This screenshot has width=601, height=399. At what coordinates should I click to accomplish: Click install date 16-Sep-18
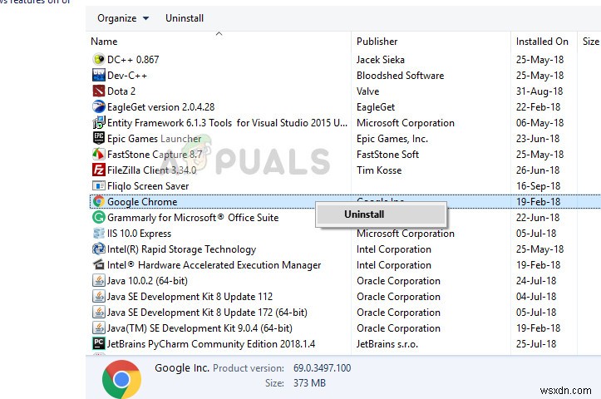[538, 186]
